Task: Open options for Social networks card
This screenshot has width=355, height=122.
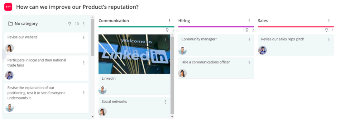Action: coord(165,102)
